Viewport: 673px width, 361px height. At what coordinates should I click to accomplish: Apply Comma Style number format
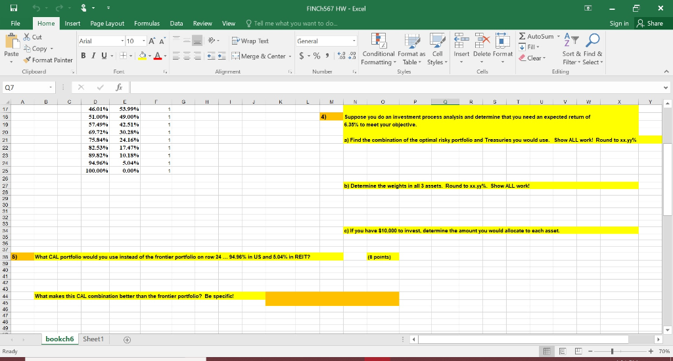pyautogui.click(x=327, y=56)
